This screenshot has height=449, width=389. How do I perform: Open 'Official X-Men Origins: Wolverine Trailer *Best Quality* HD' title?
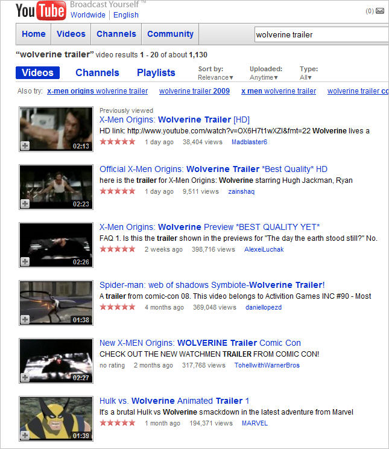tap(213, 169)
